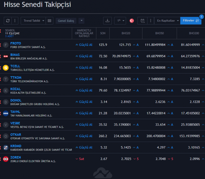Expand the arrow next to Genel Bakış
The height and width of the screenshot is (179, 205).
(81, 21)
